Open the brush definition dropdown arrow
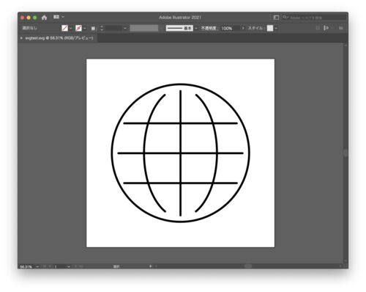Viewport: 366px width, 292px height. (x=196, y=29)
